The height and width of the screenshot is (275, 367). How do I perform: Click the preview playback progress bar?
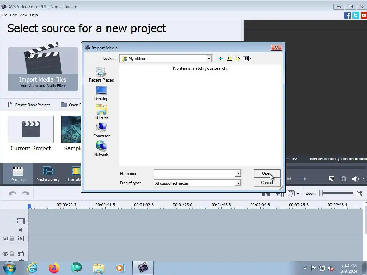[326, 168]
